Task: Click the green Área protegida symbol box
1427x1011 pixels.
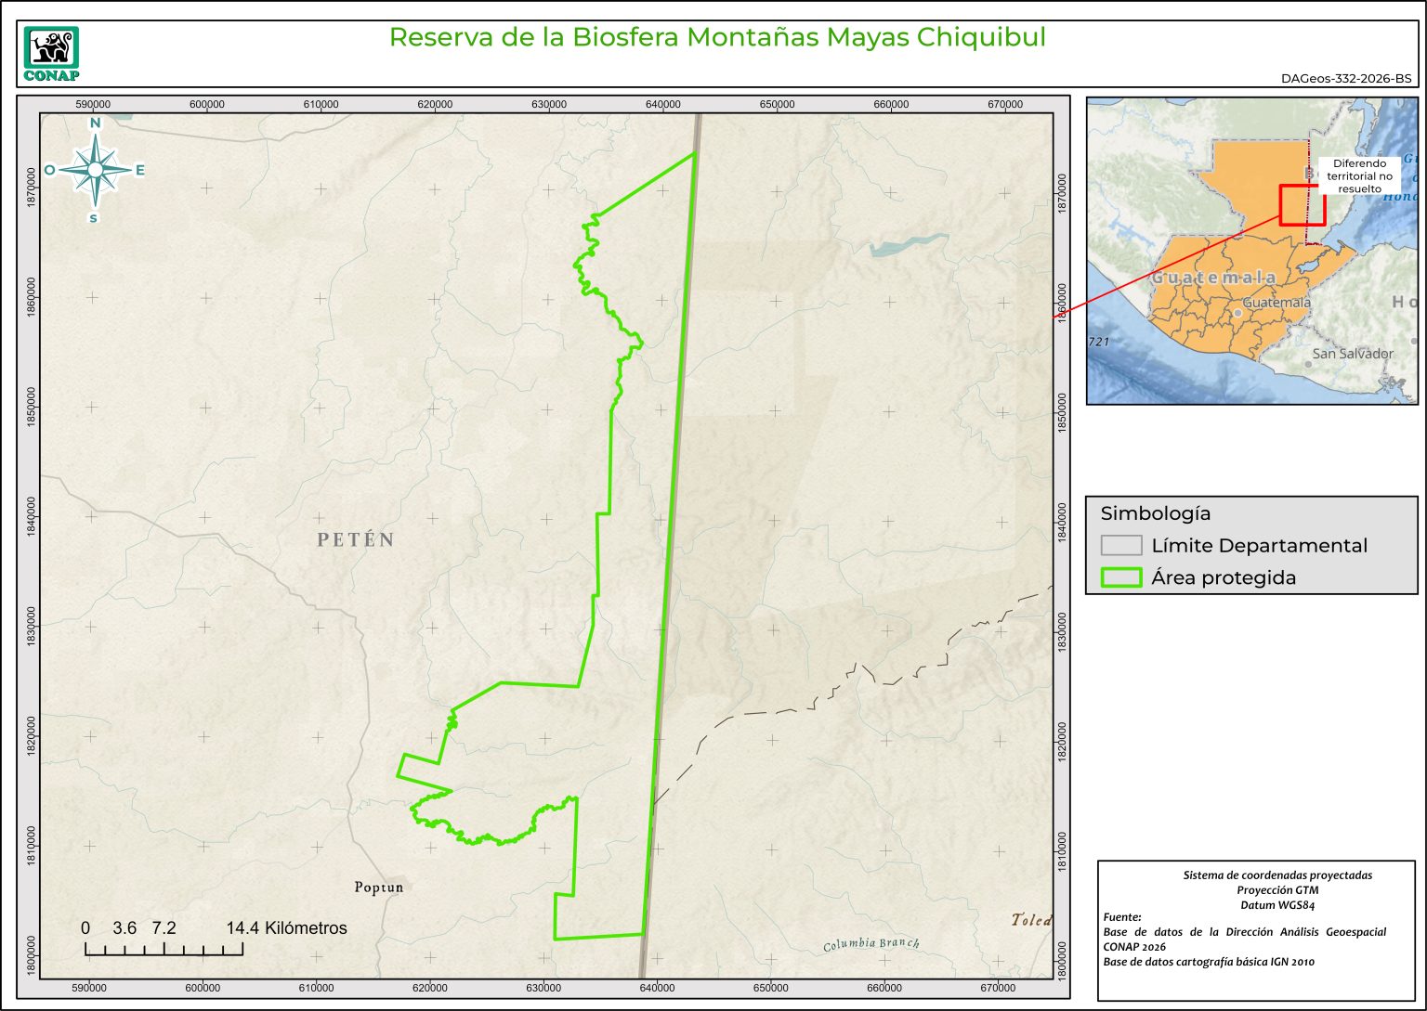Action: (1120, 577)
